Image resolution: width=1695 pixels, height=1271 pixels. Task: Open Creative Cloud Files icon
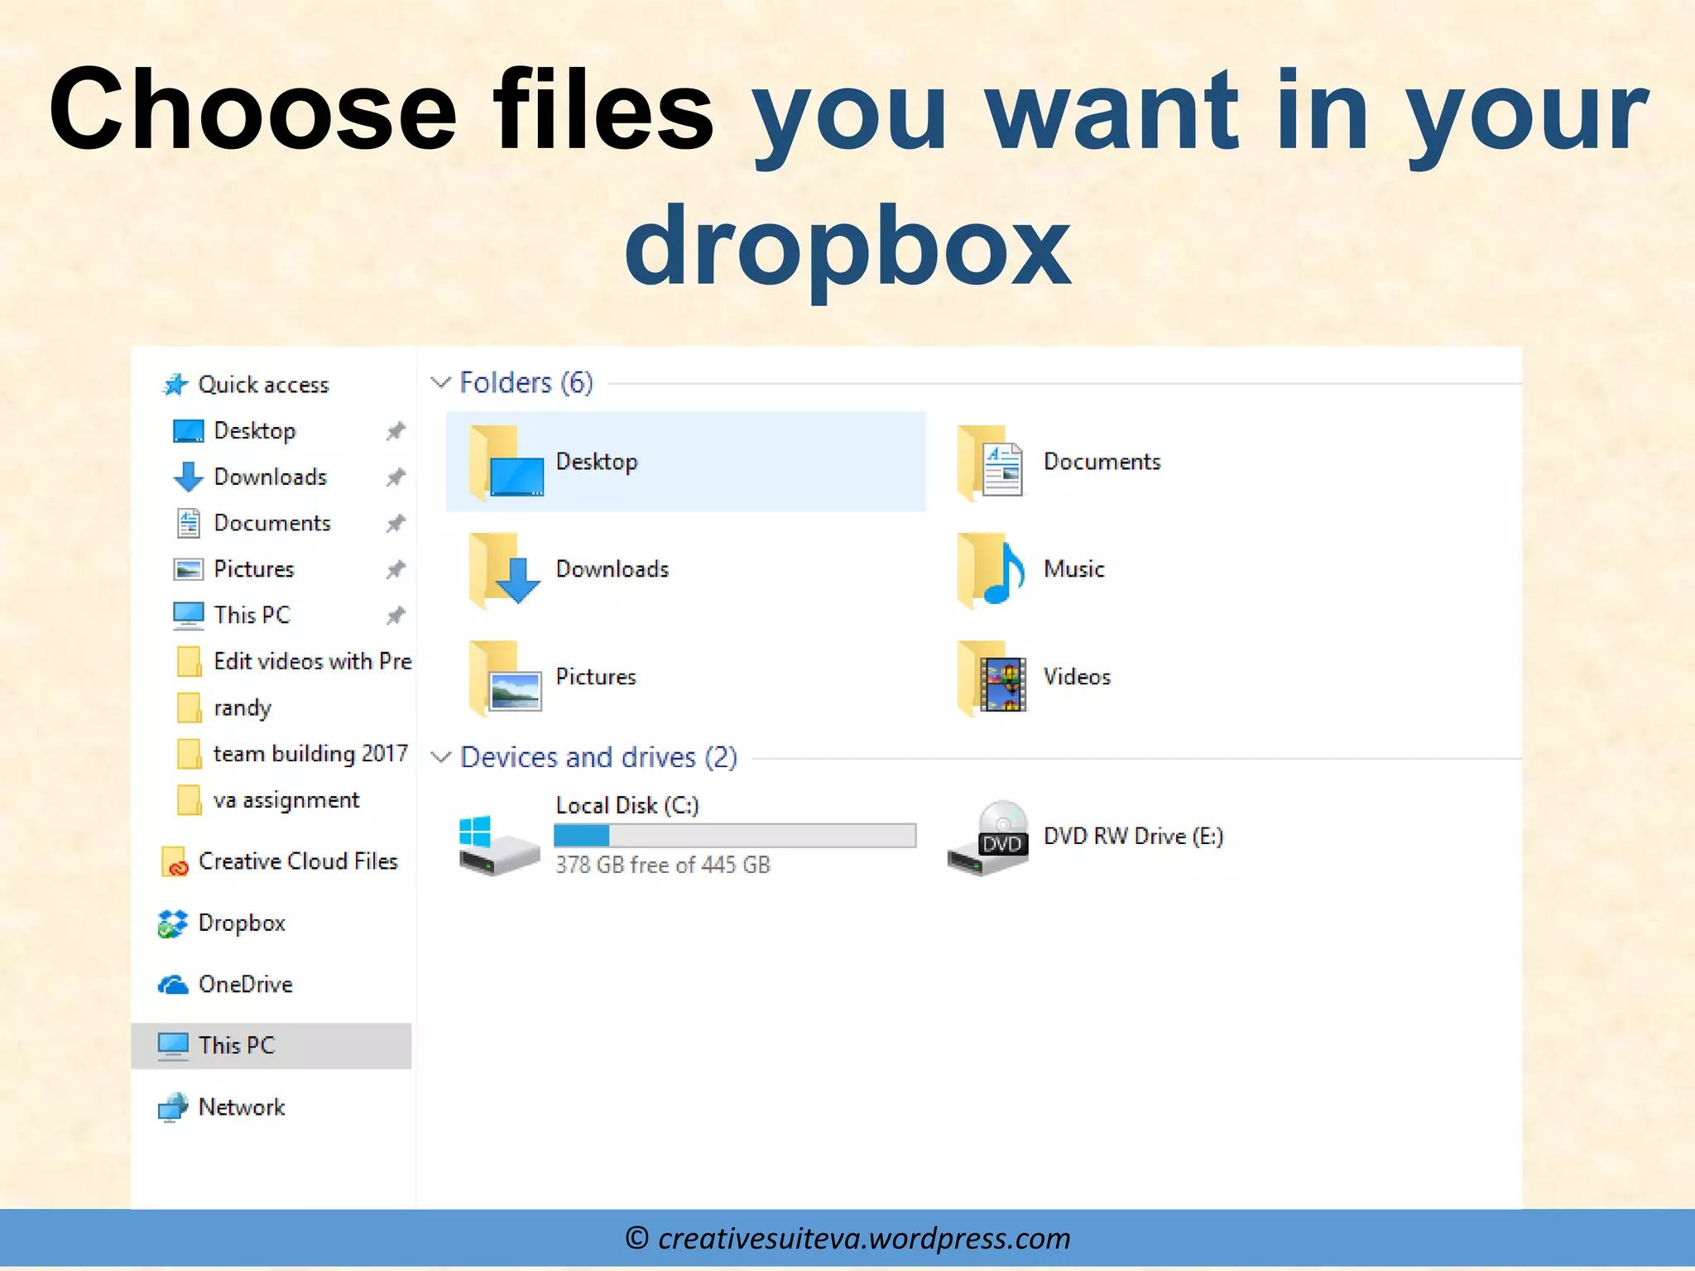tap(174, 861)
